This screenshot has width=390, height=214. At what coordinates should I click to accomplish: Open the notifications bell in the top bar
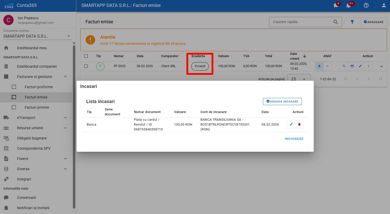(349, 5)
